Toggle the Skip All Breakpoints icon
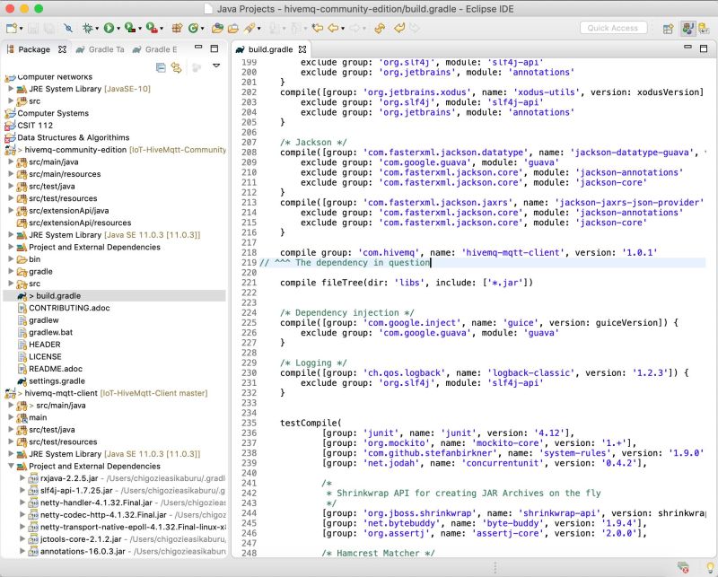This screenshot has width=718, height=577. 70,28
